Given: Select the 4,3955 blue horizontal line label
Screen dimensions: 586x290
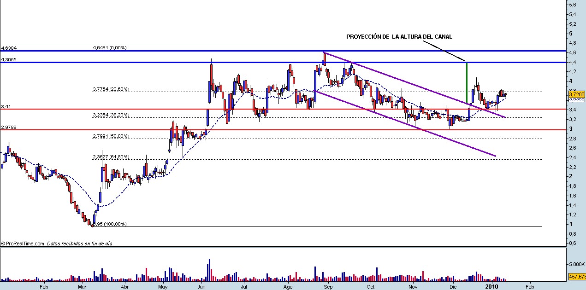Looking at the screenshot, I should coord(9,59).
